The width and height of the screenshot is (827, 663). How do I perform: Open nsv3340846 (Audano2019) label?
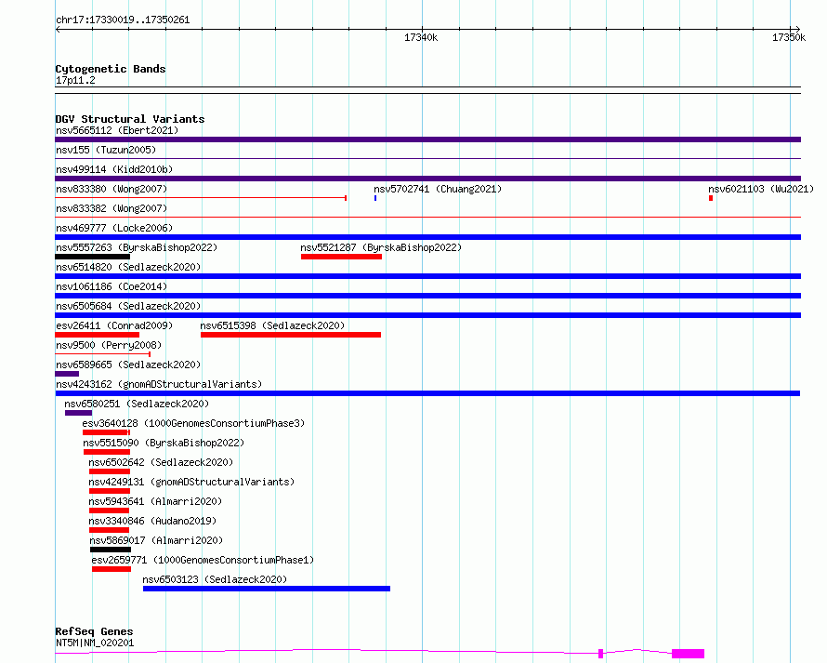(152, 521)
